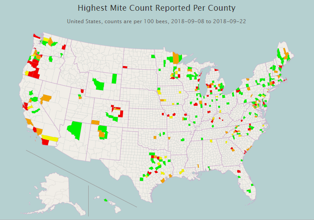Select the large orange county in northeastern Minnesota

pyautogui.click(x=176, y=58)
